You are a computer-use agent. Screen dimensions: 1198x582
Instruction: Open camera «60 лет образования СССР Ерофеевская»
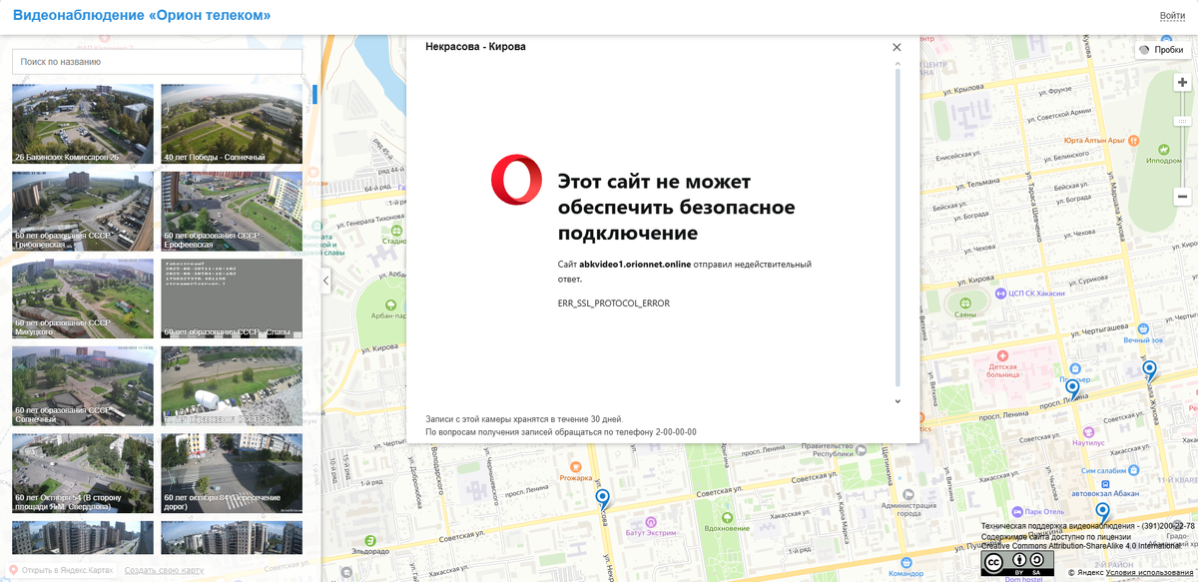232,211
